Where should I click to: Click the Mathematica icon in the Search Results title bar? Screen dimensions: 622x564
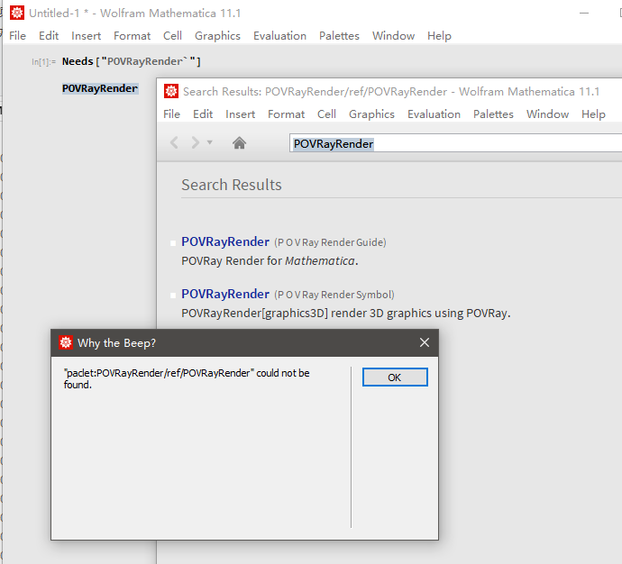171,91
